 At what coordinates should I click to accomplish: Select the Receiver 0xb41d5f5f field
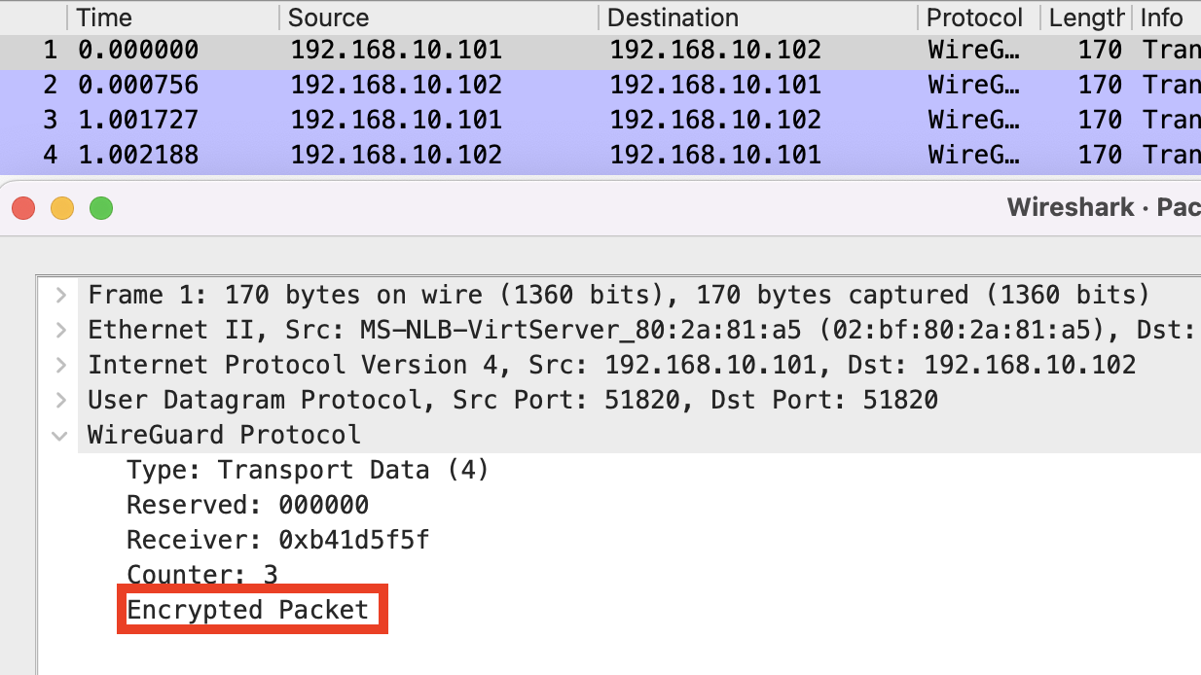tap(277, 540)
